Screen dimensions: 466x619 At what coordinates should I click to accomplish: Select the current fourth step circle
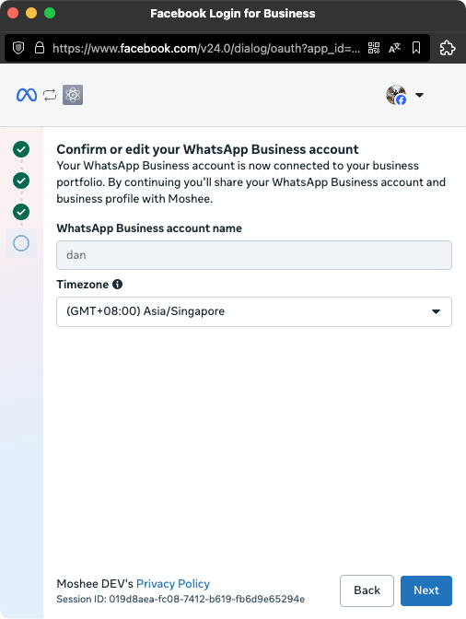click(21, 243)
